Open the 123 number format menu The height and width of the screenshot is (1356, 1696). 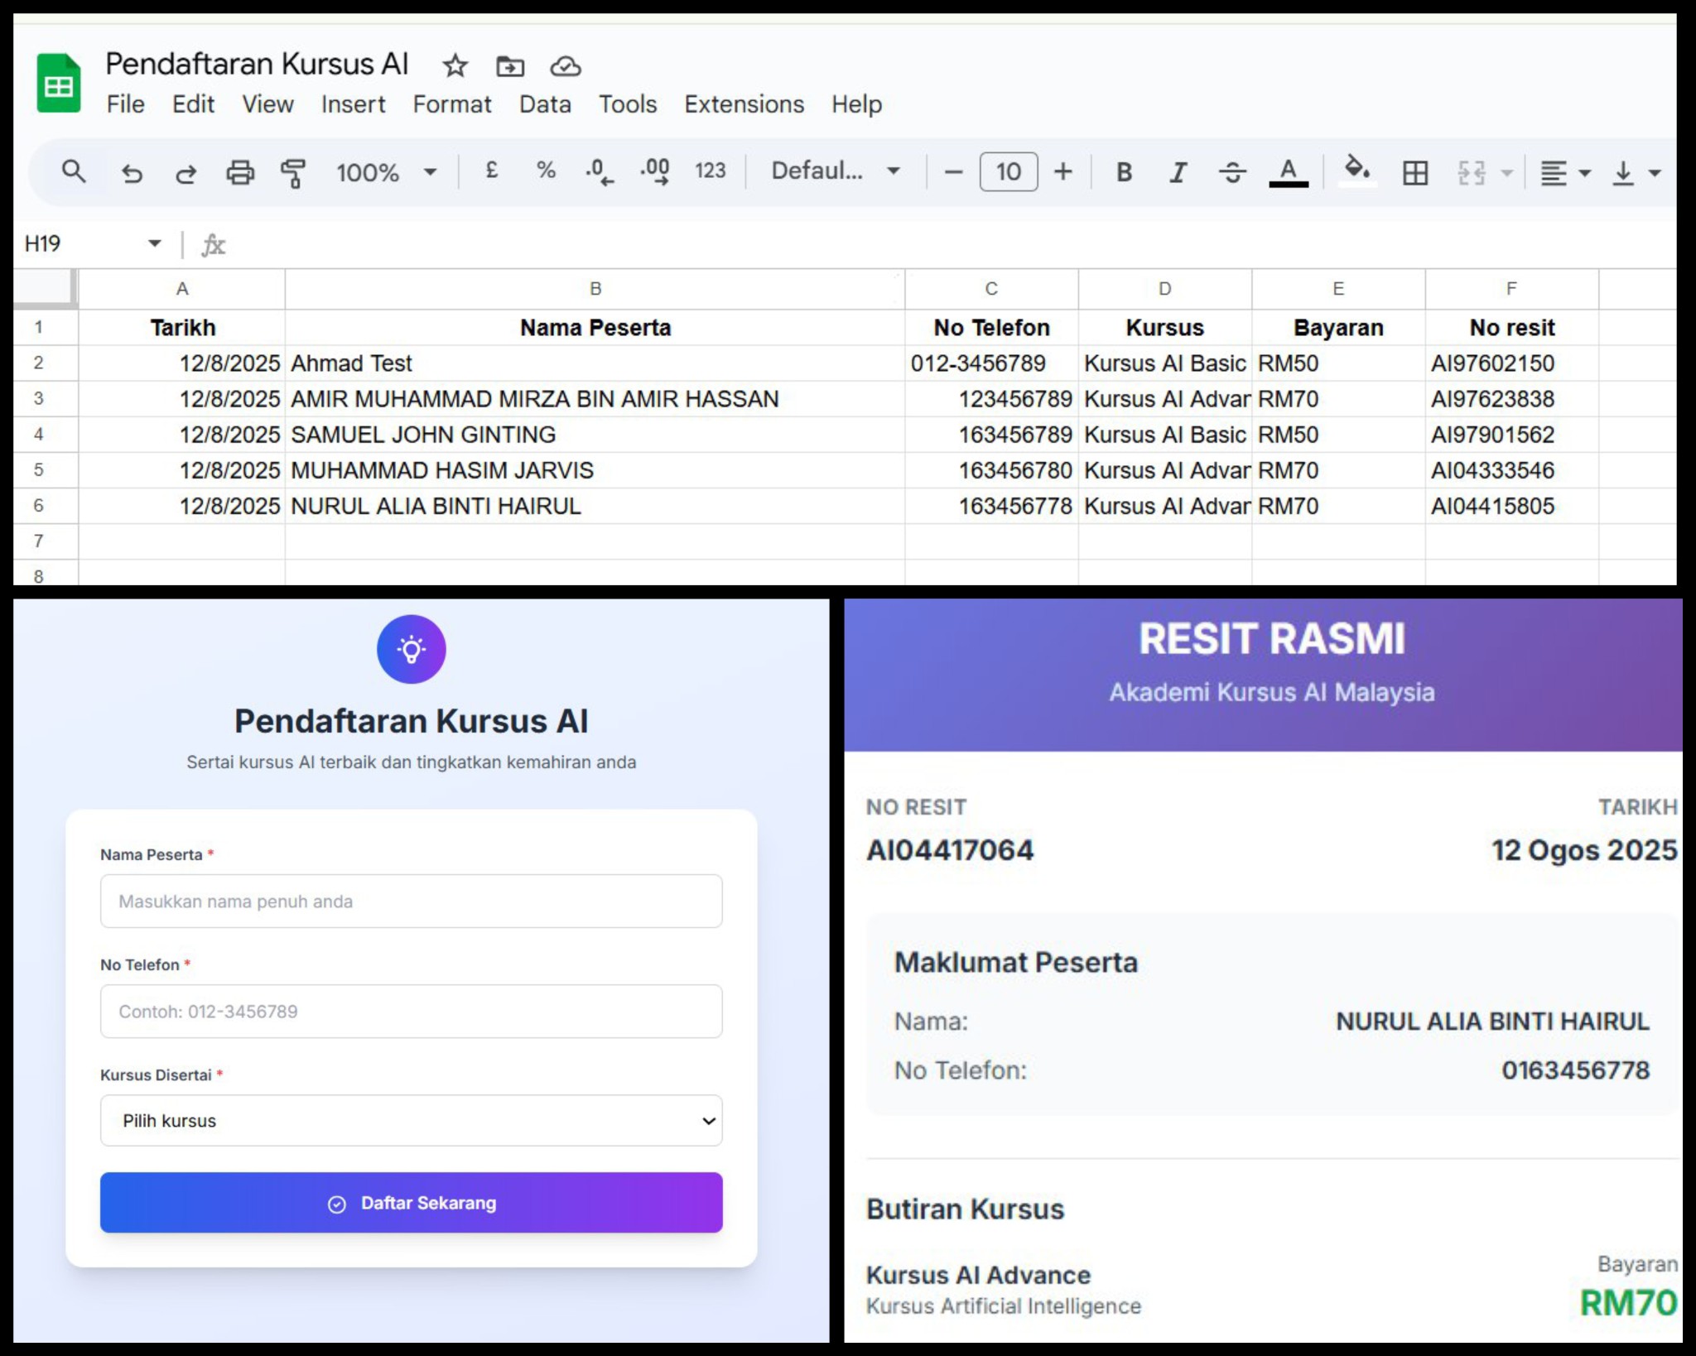(x=710, y=171)
